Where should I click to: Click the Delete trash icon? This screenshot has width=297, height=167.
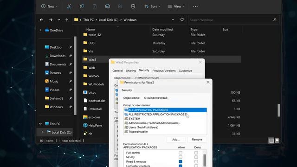pyautogui.click(x=133, y=6)
